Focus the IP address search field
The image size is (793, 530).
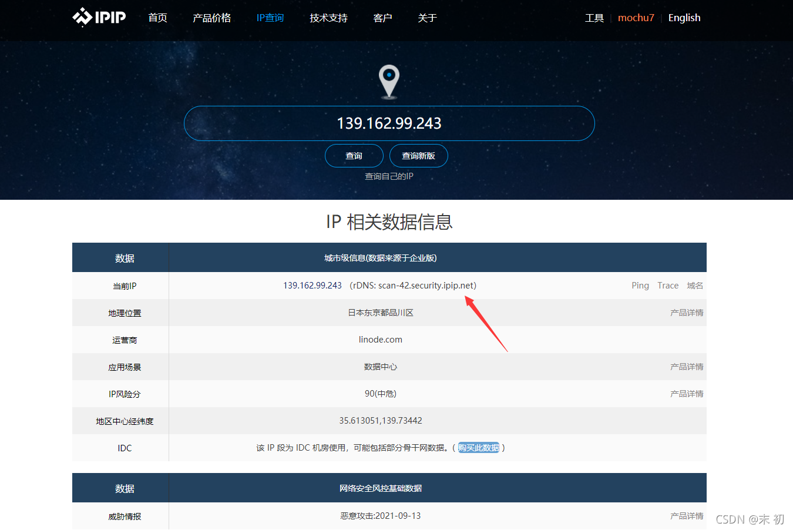(389, 123)
